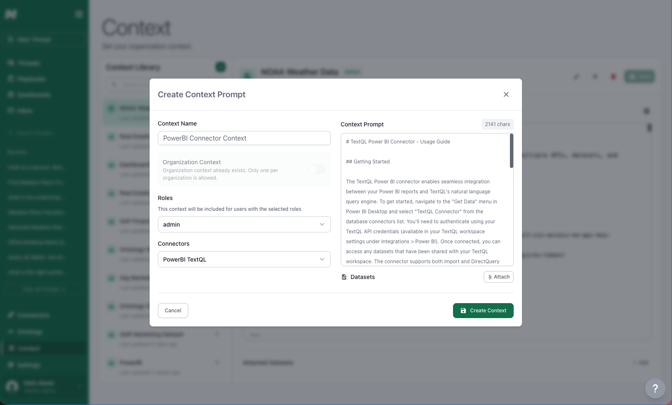Select Context in the left navigation

28,348
